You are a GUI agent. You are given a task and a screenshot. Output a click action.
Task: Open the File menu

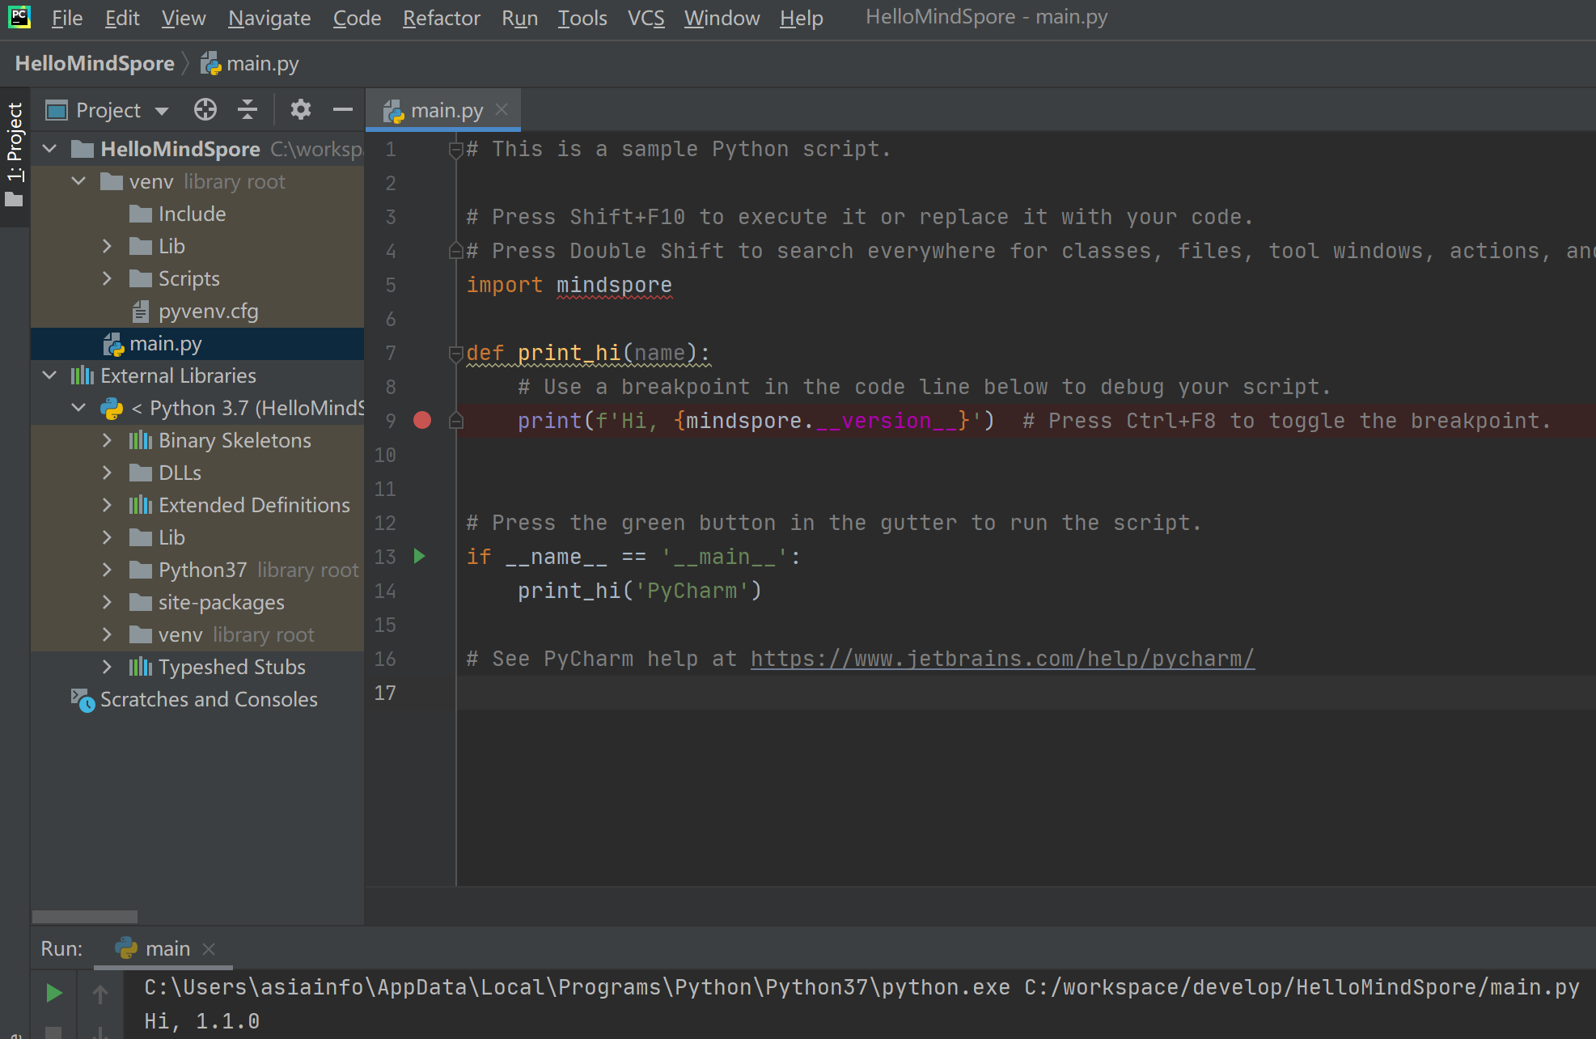[x=67, y=18]
